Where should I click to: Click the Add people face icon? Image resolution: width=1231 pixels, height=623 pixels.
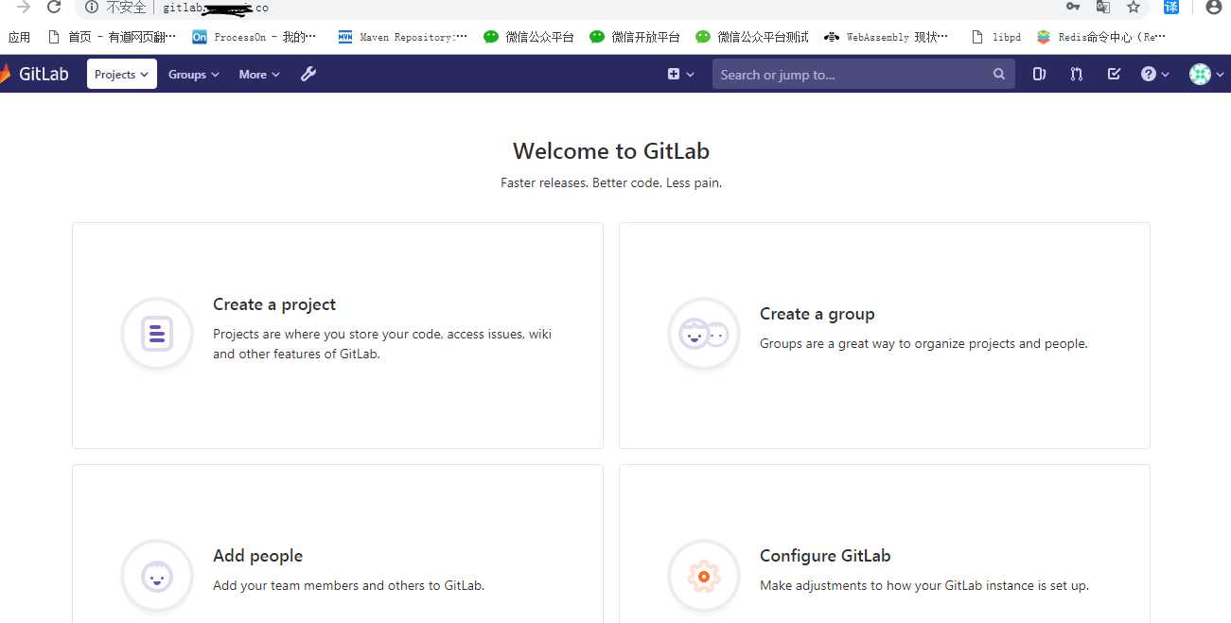point(157,576)
